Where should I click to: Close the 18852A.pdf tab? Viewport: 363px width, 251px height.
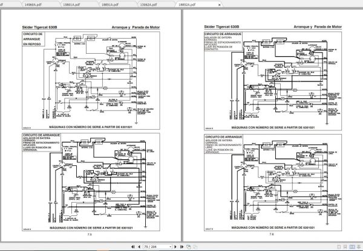pyautogui.click(x=219, y=5)
